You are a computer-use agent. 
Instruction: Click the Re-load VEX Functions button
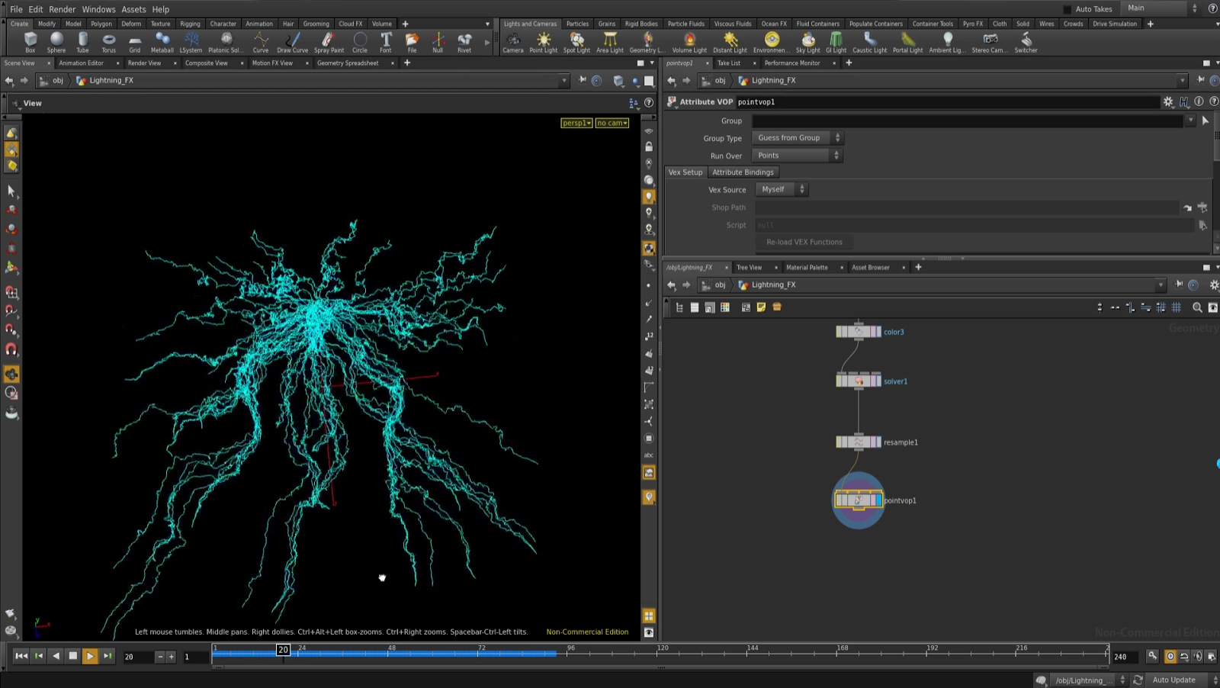point(804,243)
